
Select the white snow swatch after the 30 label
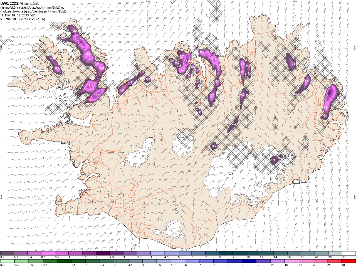click(x=349, y=253)
